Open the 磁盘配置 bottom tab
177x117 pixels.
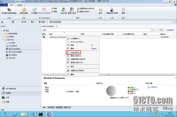[59, 107]
